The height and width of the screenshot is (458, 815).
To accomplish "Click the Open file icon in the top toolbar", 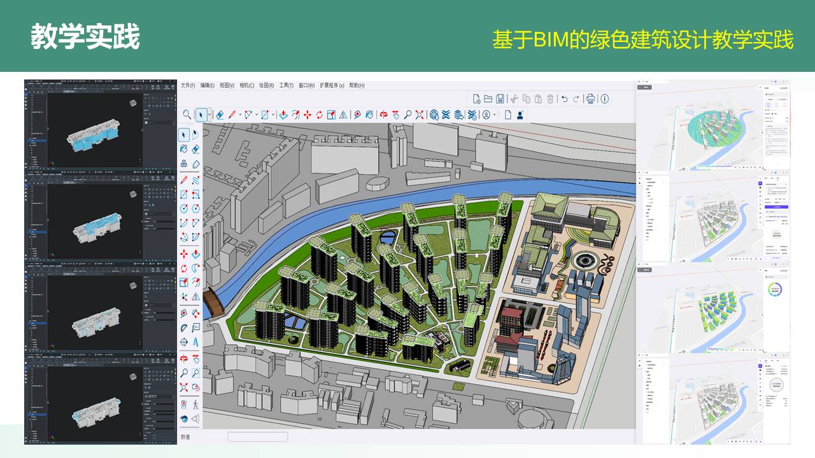I will tap(487, 99).
